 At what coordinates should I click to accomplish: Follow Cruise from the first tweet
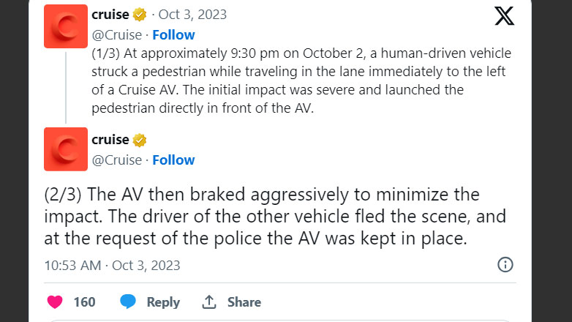173,34
